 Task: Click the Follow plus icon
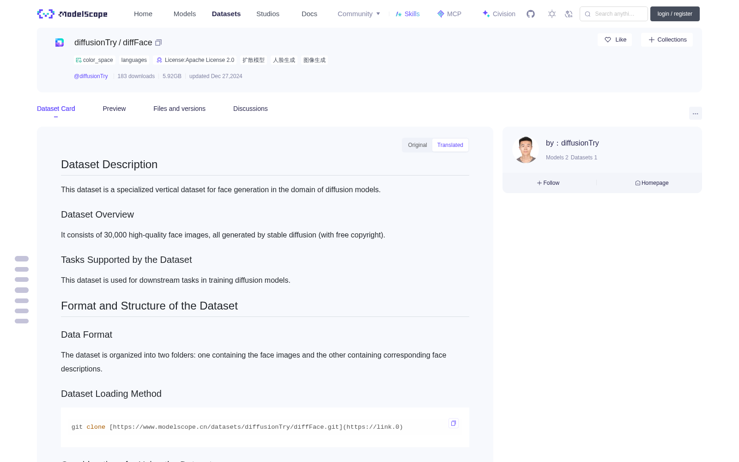[539, 183]
